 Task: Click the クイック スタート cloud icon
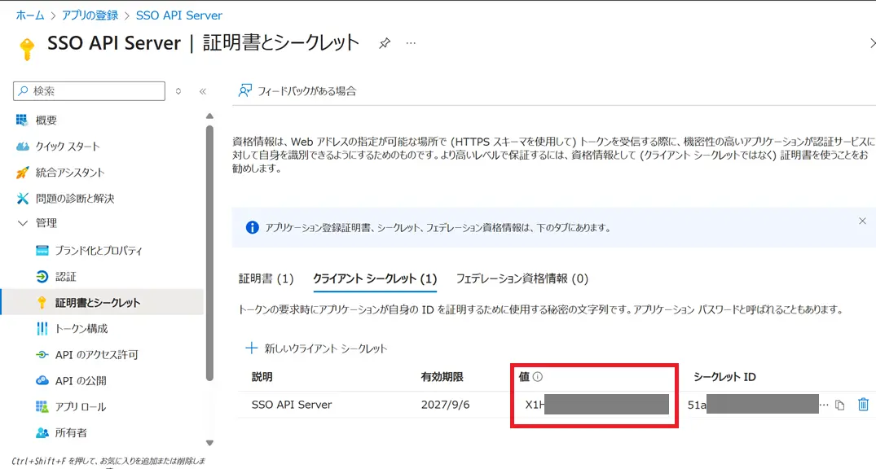coord(22,147)
